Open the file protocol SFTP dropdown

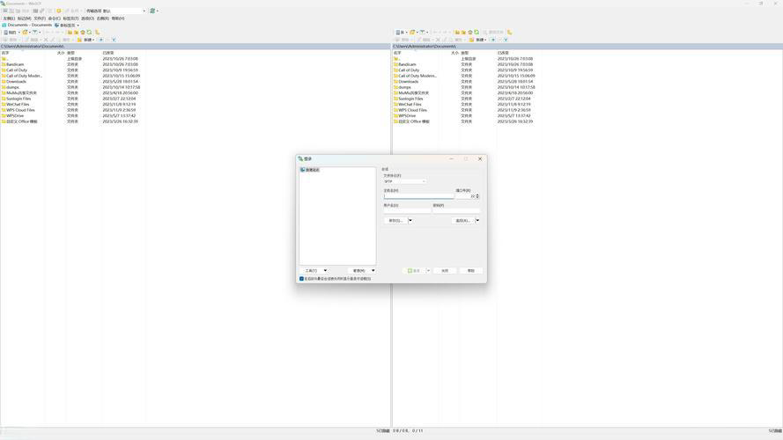point(404,181)
